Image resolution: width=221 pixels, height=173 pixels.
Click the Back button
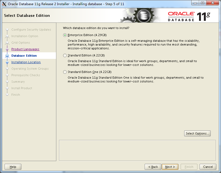(153, 167)
